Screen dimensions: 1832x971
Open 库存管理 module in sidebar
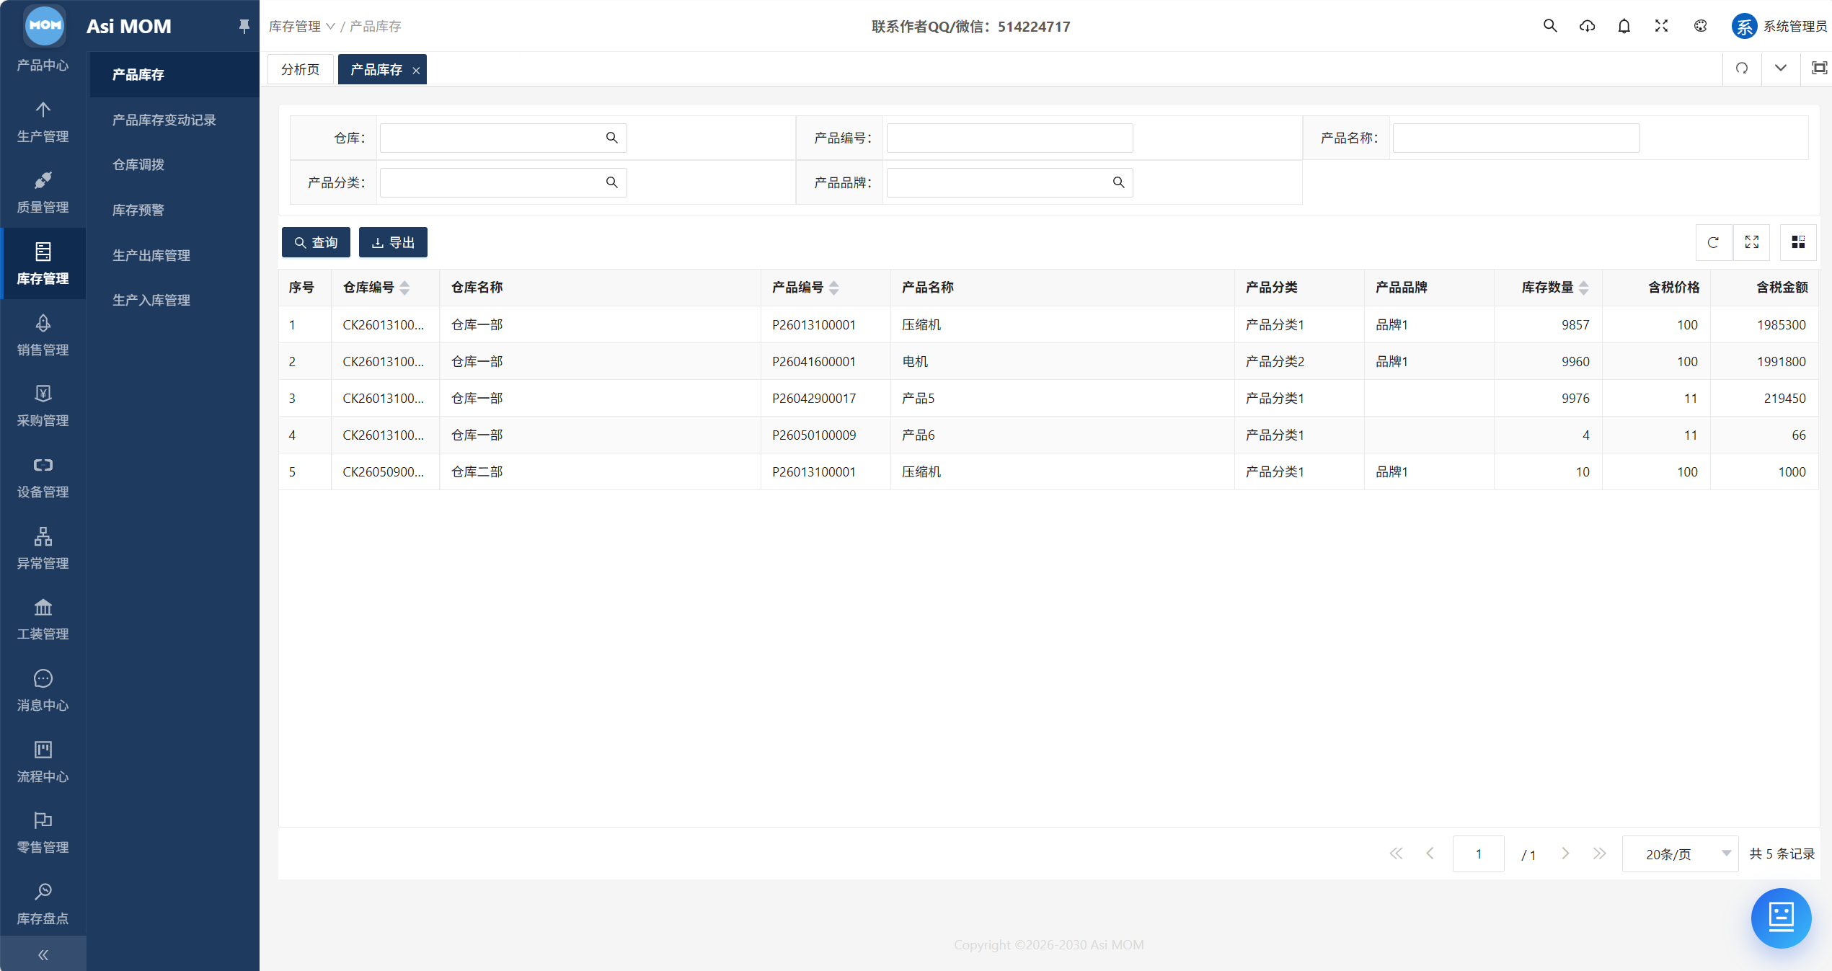pos(43,264)
